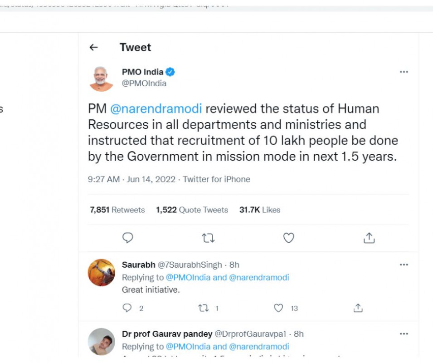This screenshot has width=433, height=363.
Task: Reply to the PMO India tweet
Action: (128, 238)
